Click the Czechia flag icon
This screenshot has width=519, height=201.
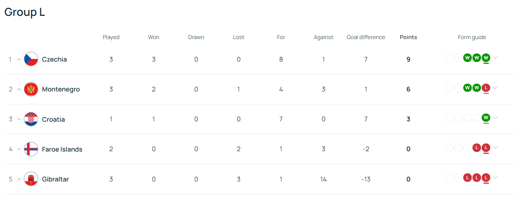click(31, 59)
